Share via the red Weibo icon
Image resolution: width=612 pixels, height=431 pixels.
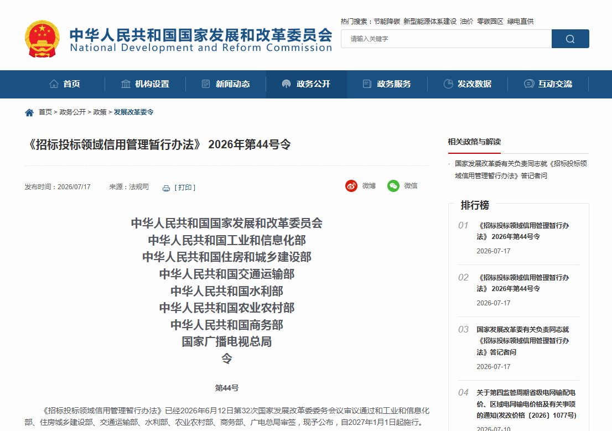(x=351, y=186)
